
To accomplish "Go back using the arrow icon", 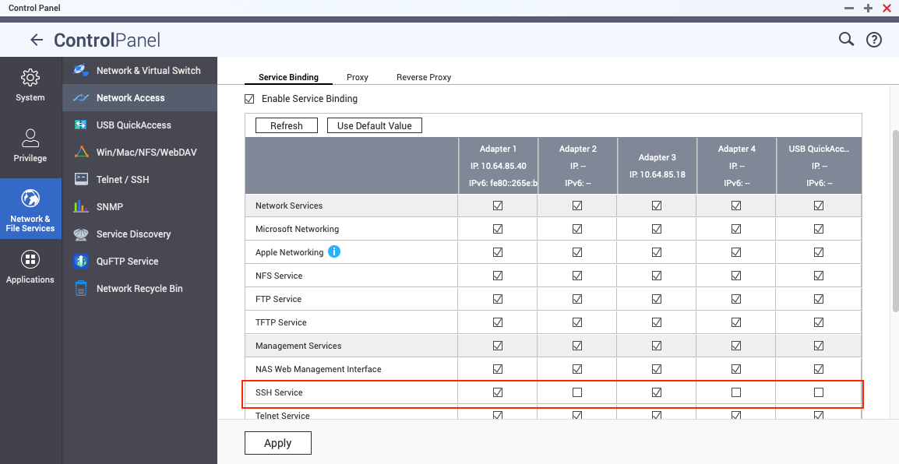I will pyautogui.click(x=36, y=40).
